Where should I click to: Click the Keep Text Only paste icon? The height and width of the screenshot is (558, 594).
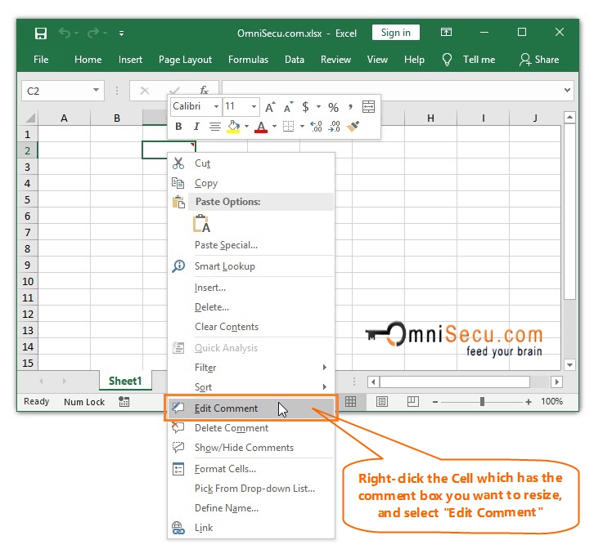tap(201, 223)
